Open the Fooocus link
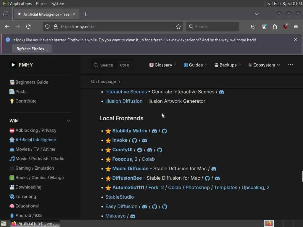The image size is (303, 227). click(122, 159)
